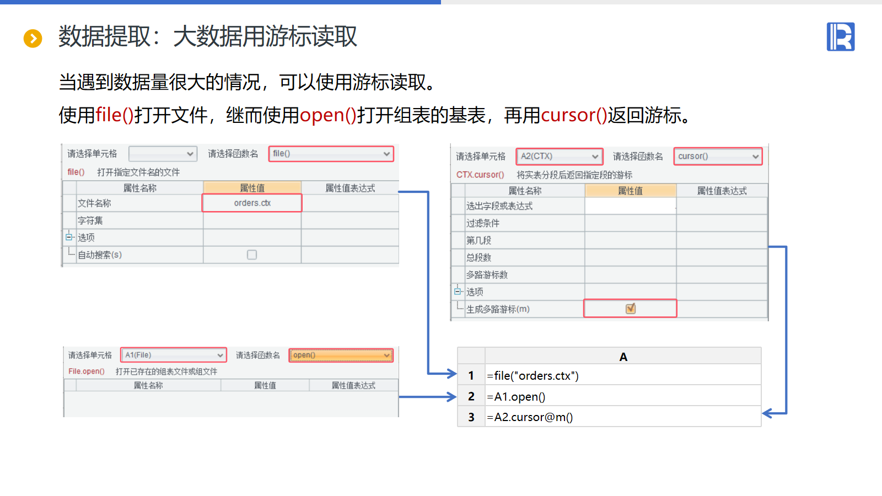
Task: Select the 自动搜索(s) option row label
Action: pyautogui.click(x=100, y=255)
